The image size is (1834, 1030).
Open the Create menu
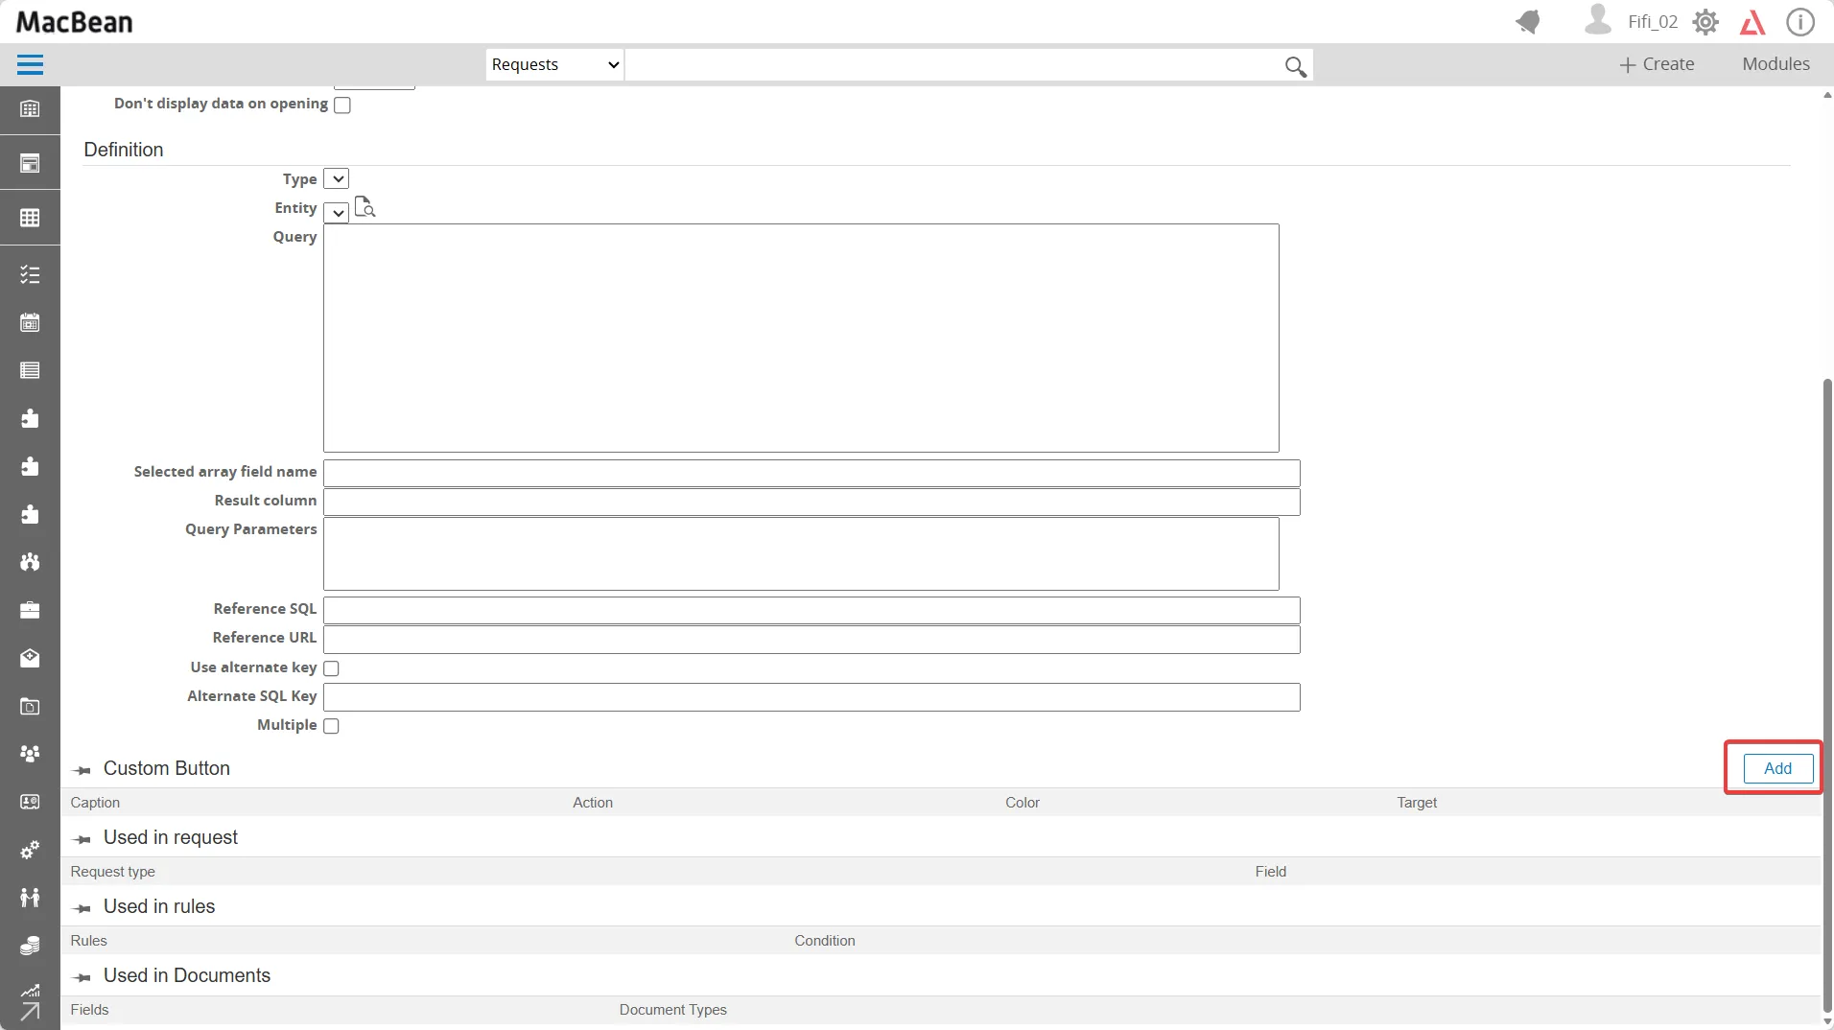click(1657, 64)
